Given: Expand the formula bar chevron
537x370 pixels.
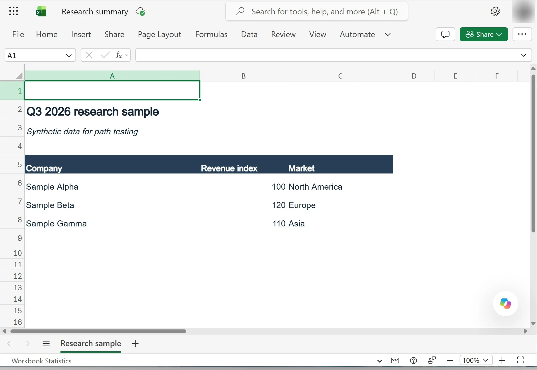Looking at the screenshot, I should coord(523,55).
